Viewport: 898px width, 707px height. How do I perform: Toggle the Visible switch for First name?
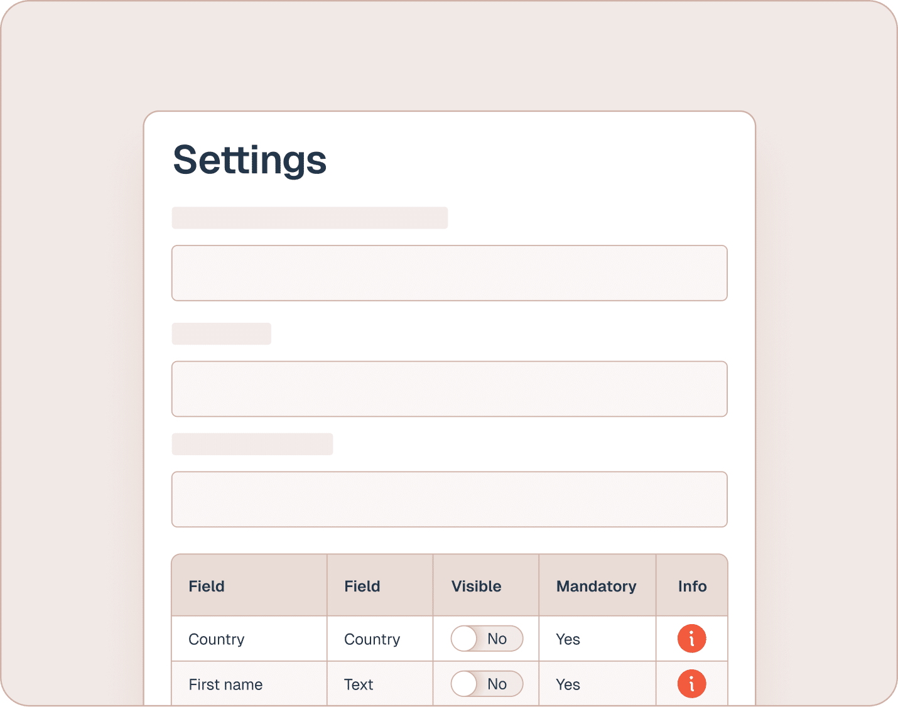487,684
